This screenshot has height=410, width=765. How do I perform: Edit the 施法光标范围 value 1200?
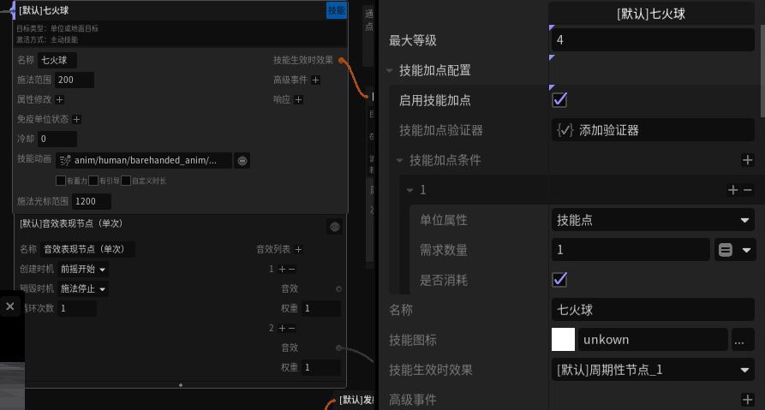91,201
